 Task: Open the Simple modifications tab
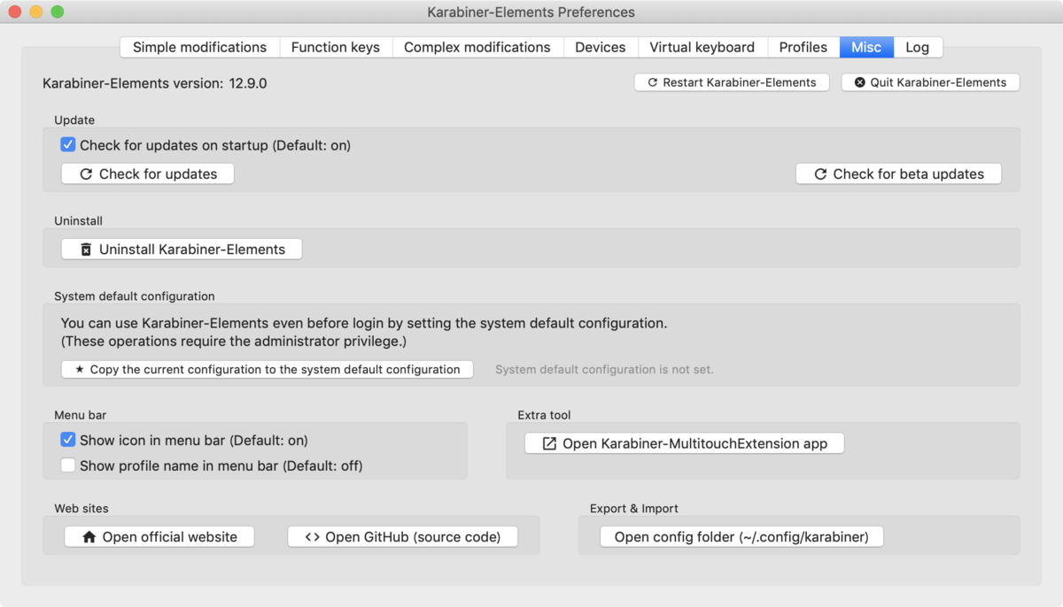coord(199,47)
